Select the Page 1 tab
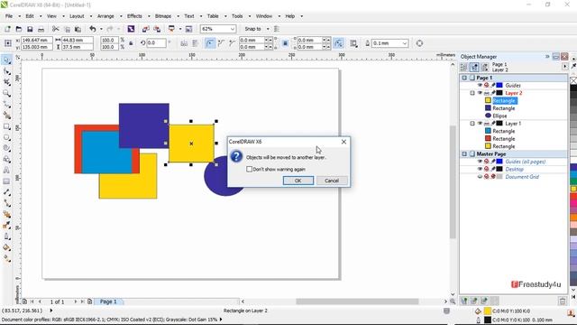 tap(108, 302)
